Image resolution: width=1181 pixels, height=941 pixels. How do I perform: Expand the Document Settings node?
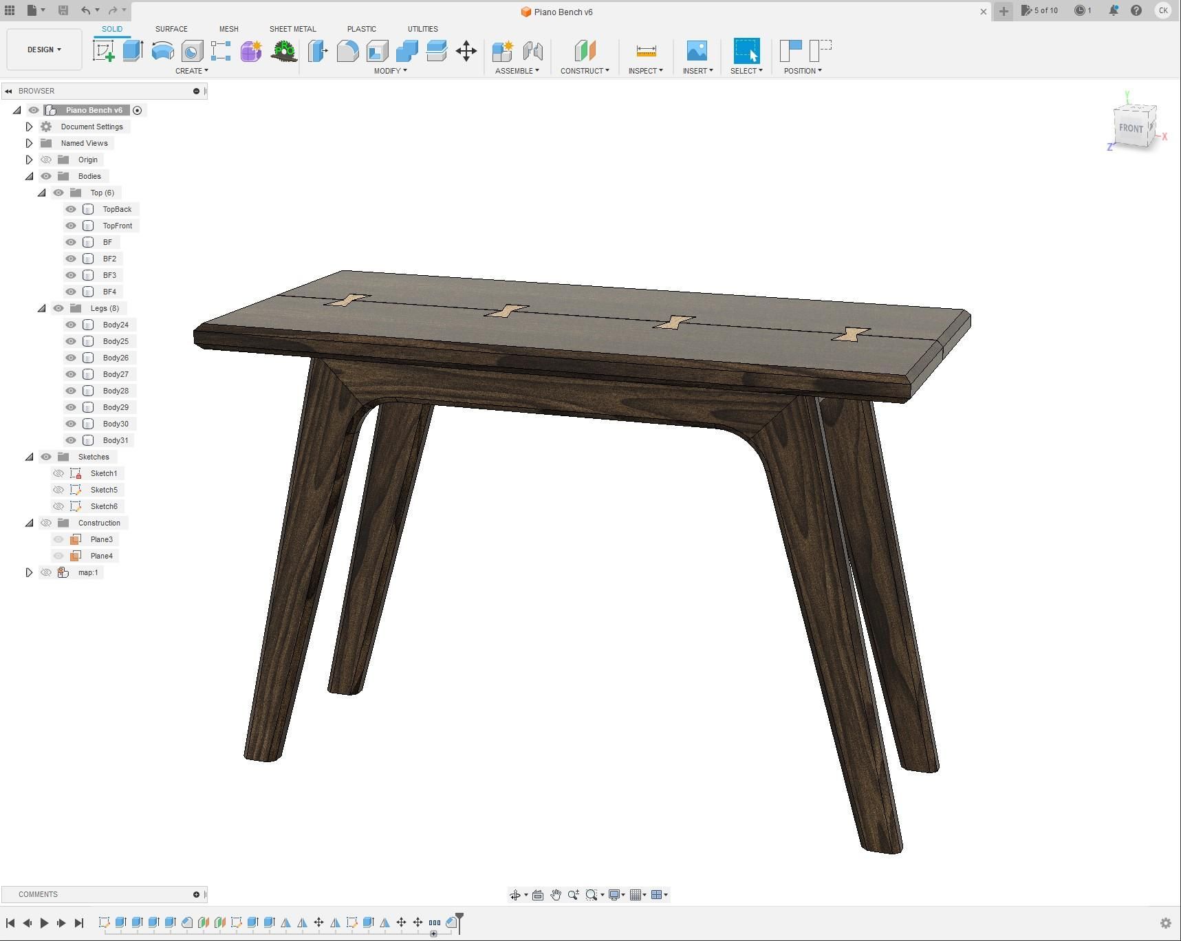click(29, 126)
